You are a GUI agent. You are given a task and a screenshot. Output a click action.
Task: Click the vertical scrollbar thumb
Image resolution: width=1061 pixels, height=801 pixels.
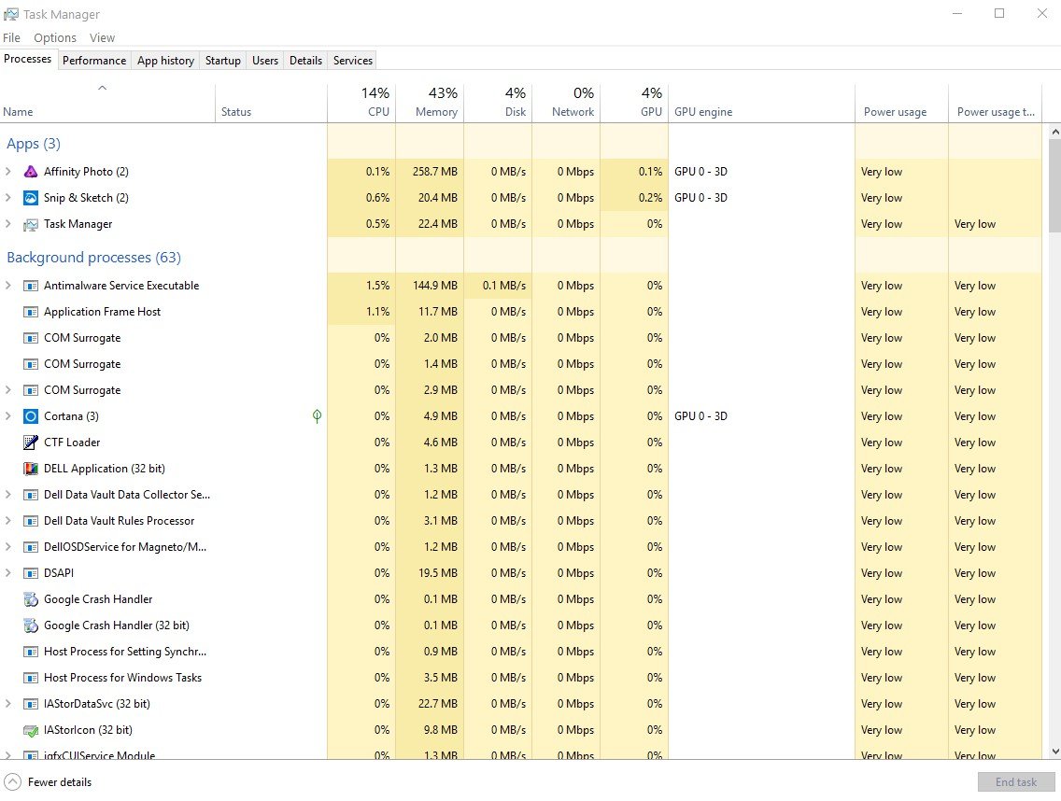(x=1054, y=186)
